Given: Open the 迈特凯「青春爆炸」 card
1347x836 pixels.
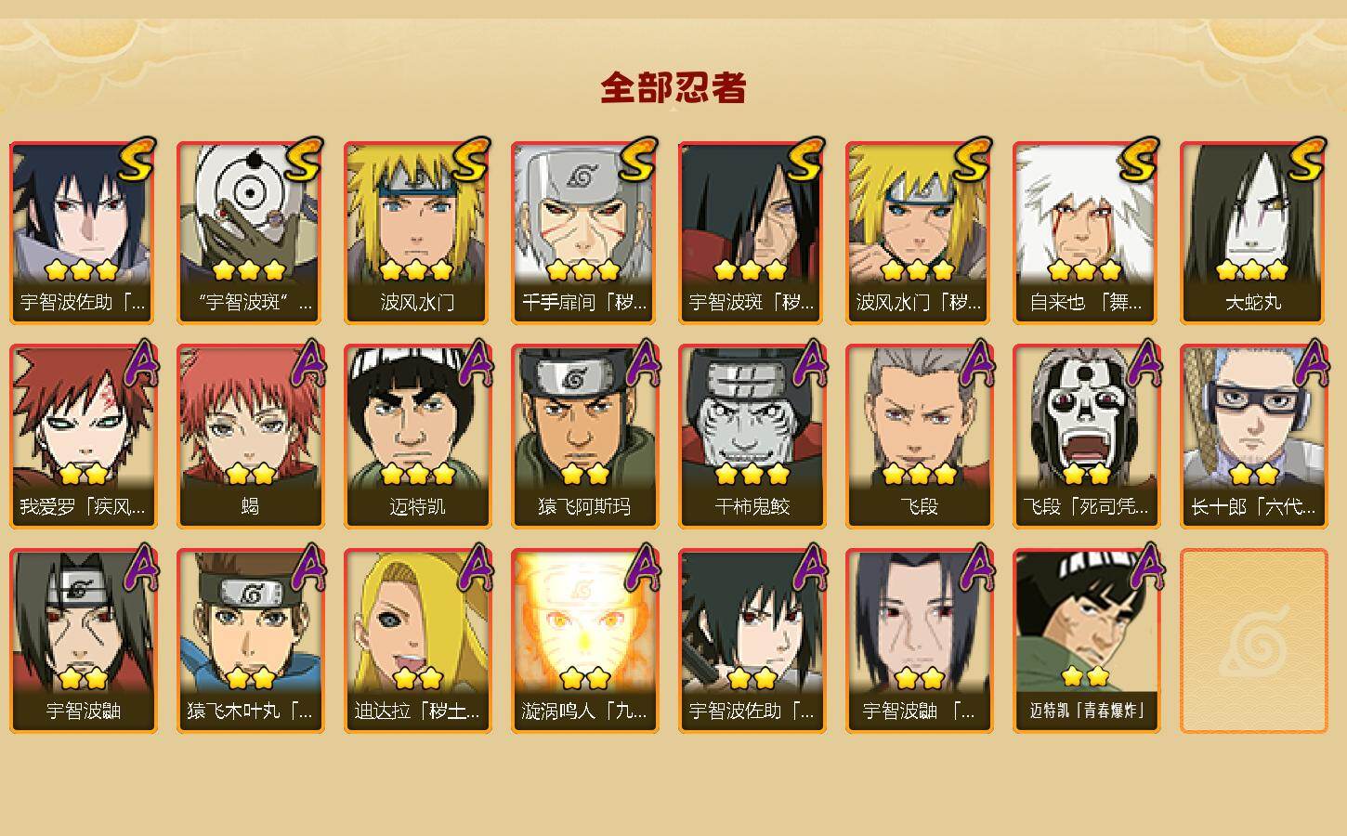Looking at the screenshot, I should (x=1086, y=642).
